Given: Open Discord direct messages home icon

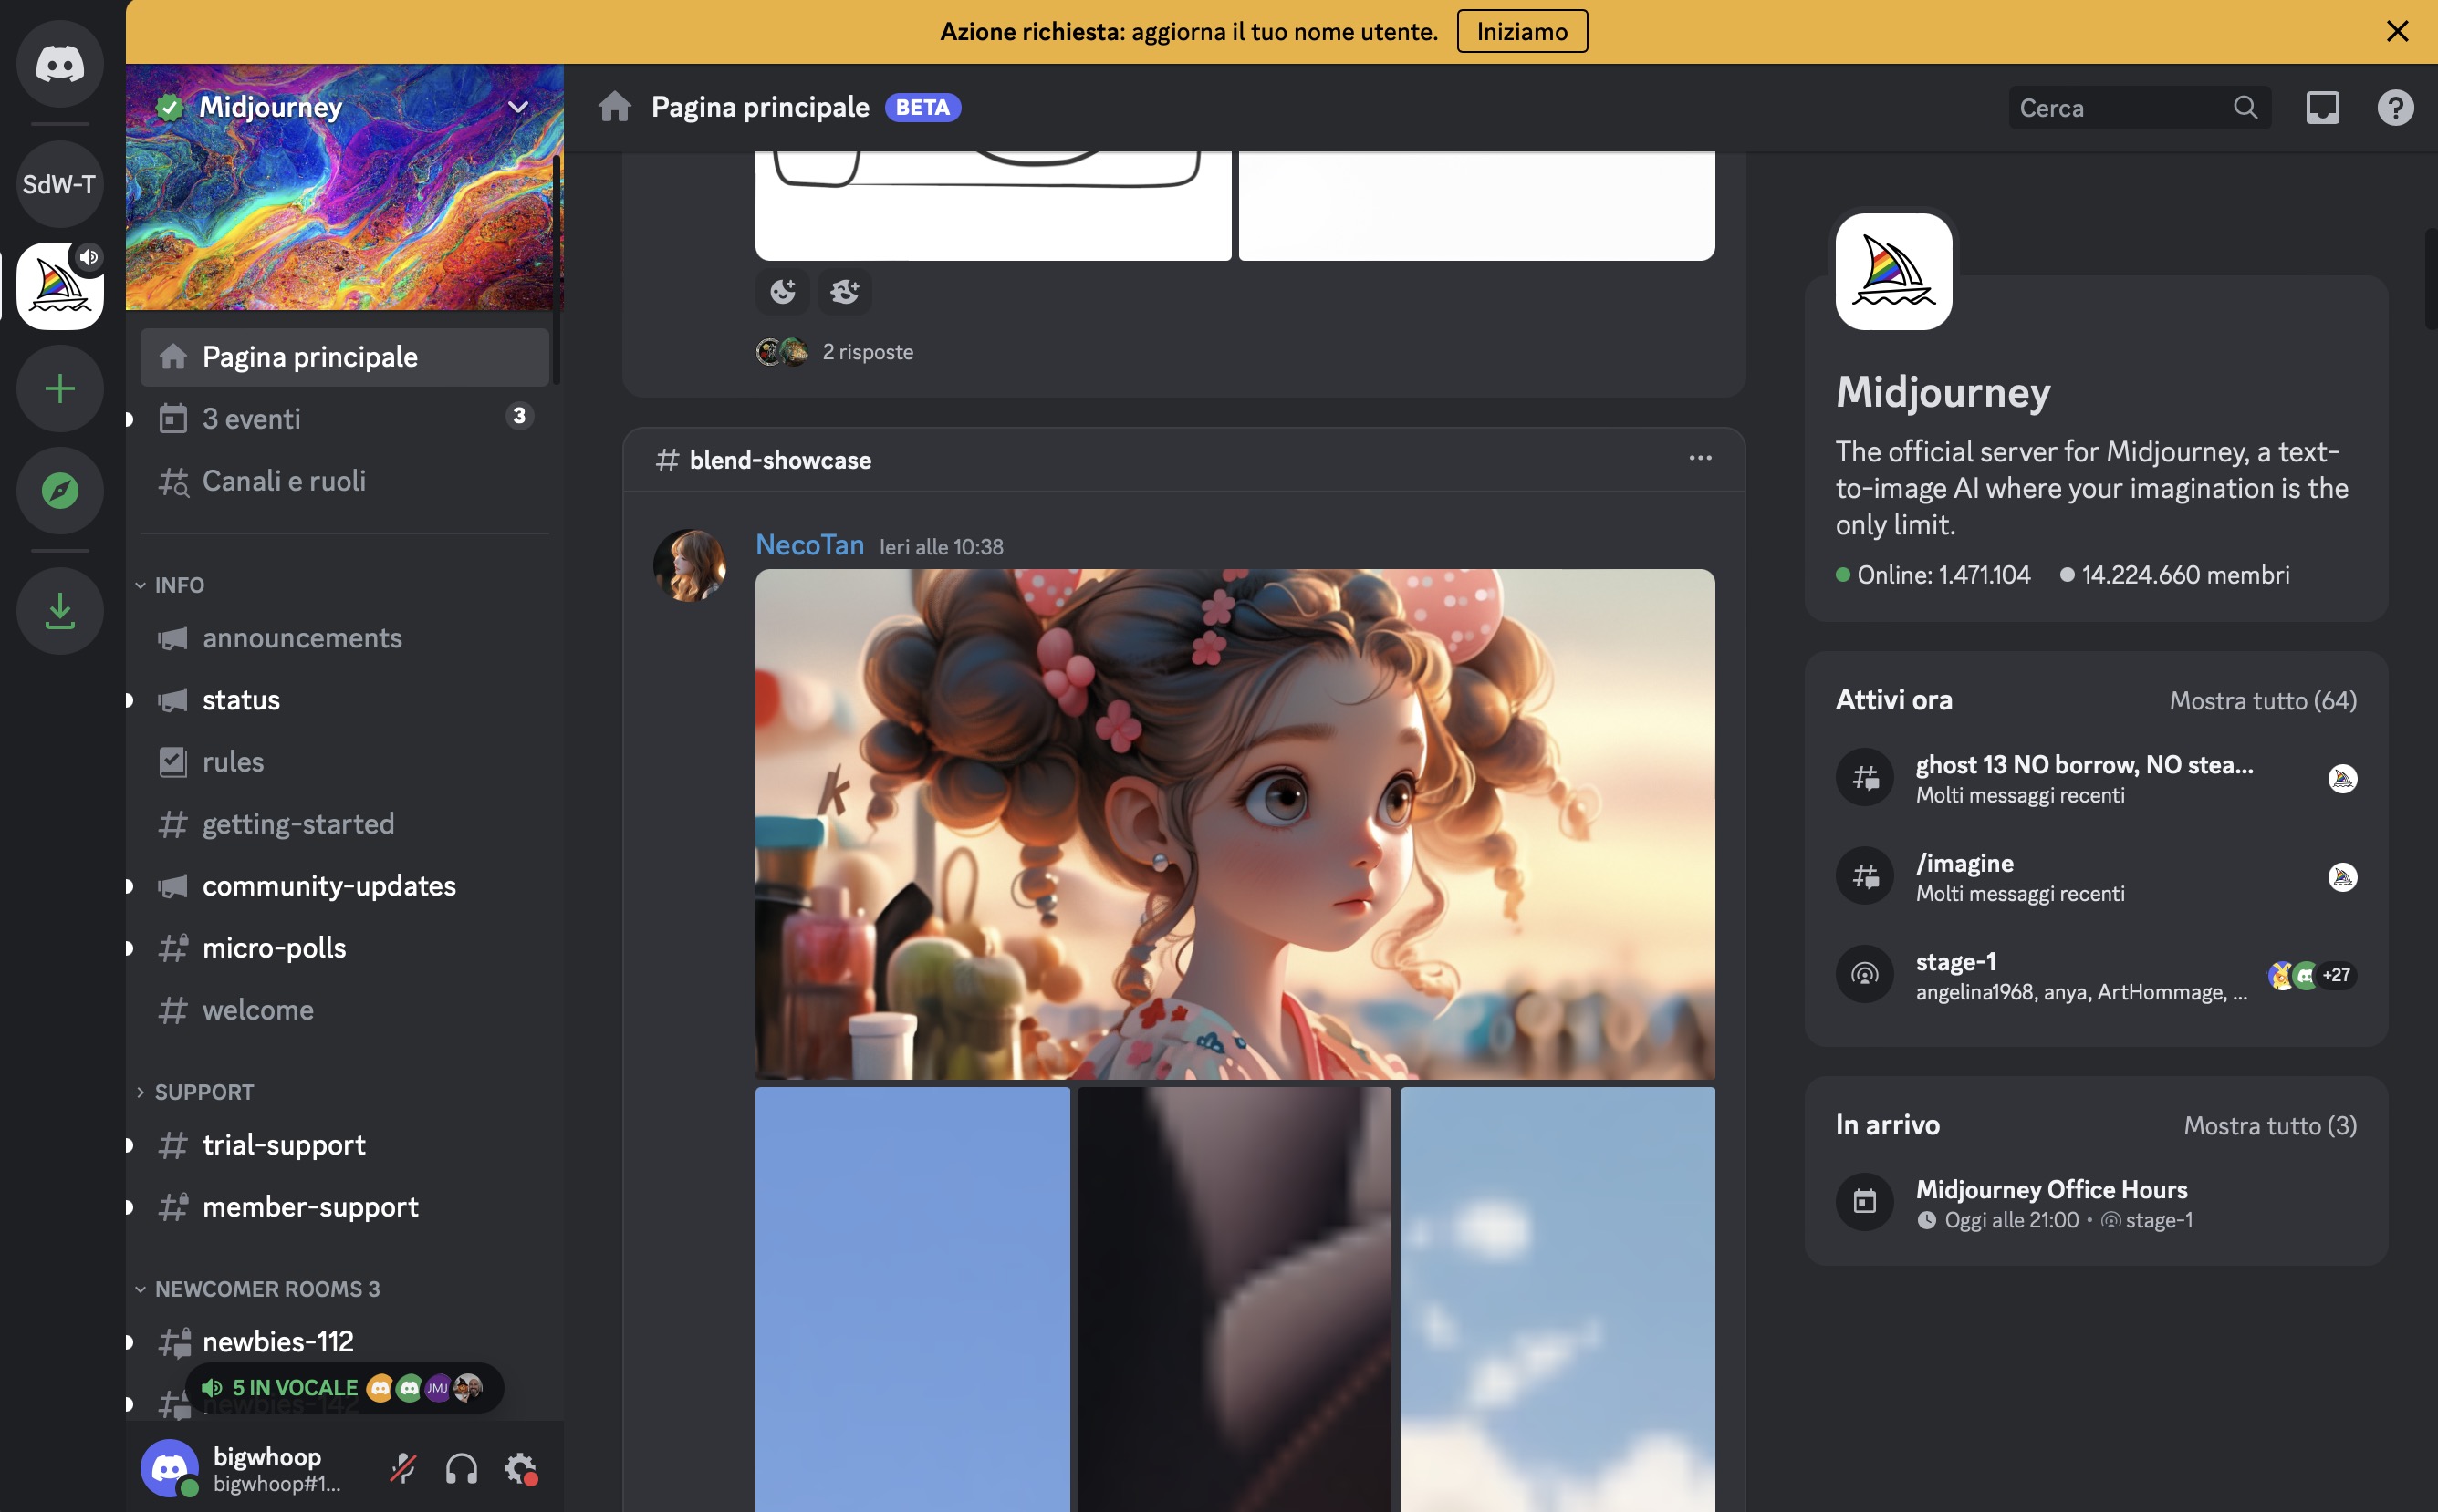Looking at the screenshot, I should click(x=60, y=64).
